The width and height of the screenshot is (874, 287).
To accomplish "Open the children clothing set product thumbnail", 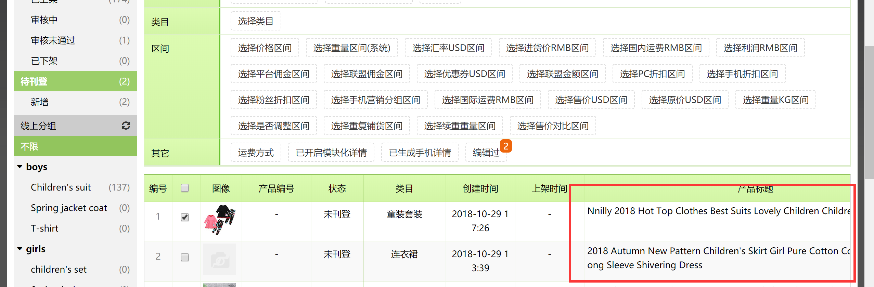I will pos(220,220).
